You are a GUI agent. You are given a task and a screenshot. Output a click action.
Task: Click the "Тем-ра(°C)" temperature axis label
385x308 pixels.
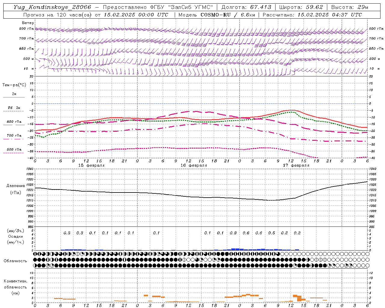[14, 85]
